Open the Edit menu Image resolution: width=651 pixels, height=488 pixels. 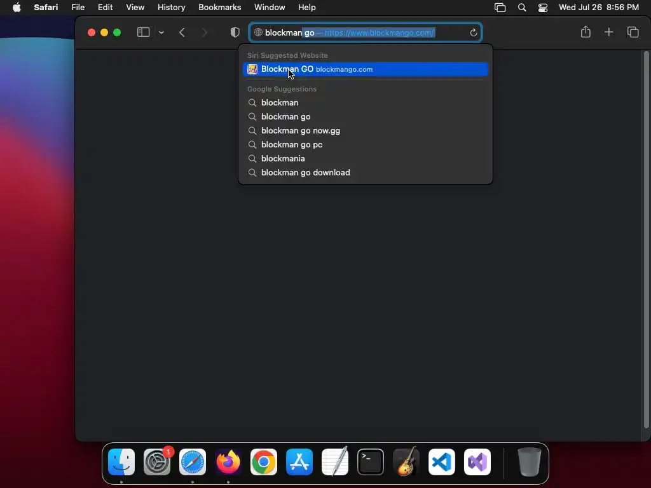point(105,8)
